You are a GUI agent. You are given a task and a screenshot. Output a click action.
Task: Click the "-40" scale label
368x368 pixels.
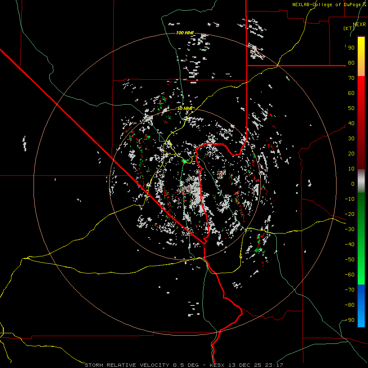[x=350, y=245]
